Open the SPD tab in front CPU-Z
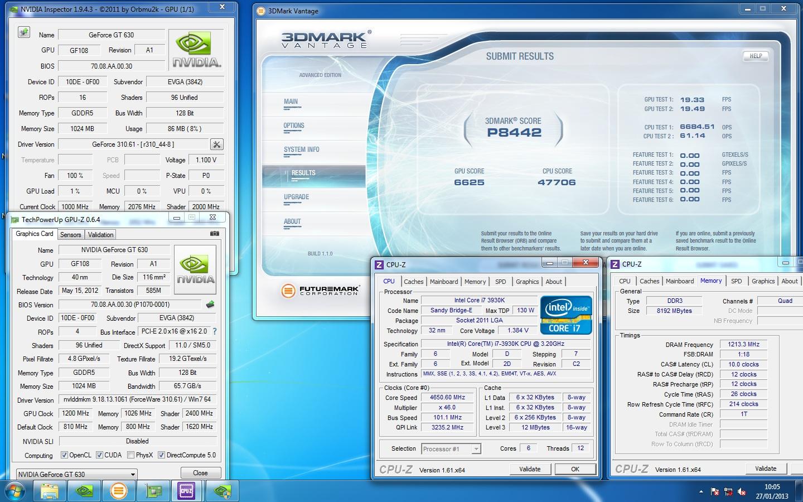 click(x=501, y=282)
